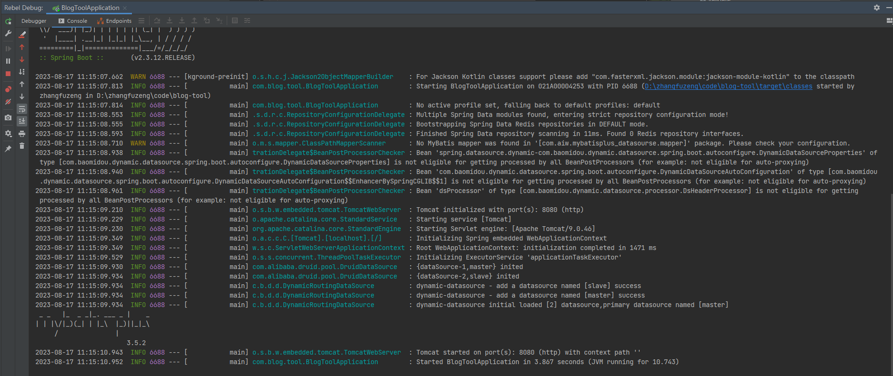
Task: Open the debugger settings gear menu in sidebar
Action: (x=8, y=134)
